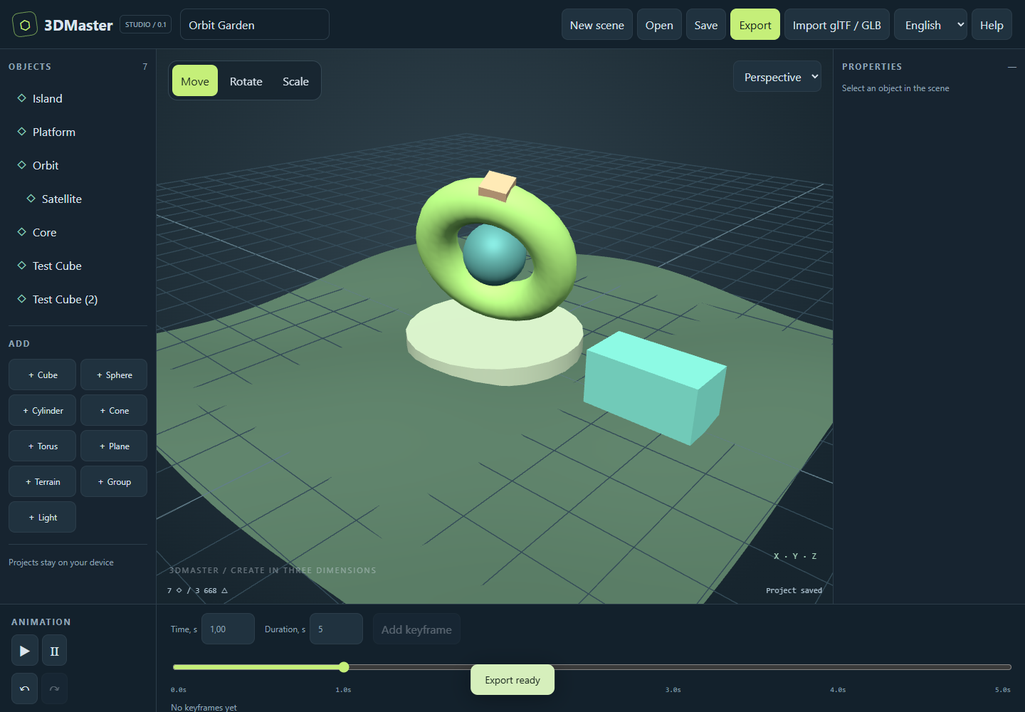Add a Plane to the scene

click(x=114, y=446)
